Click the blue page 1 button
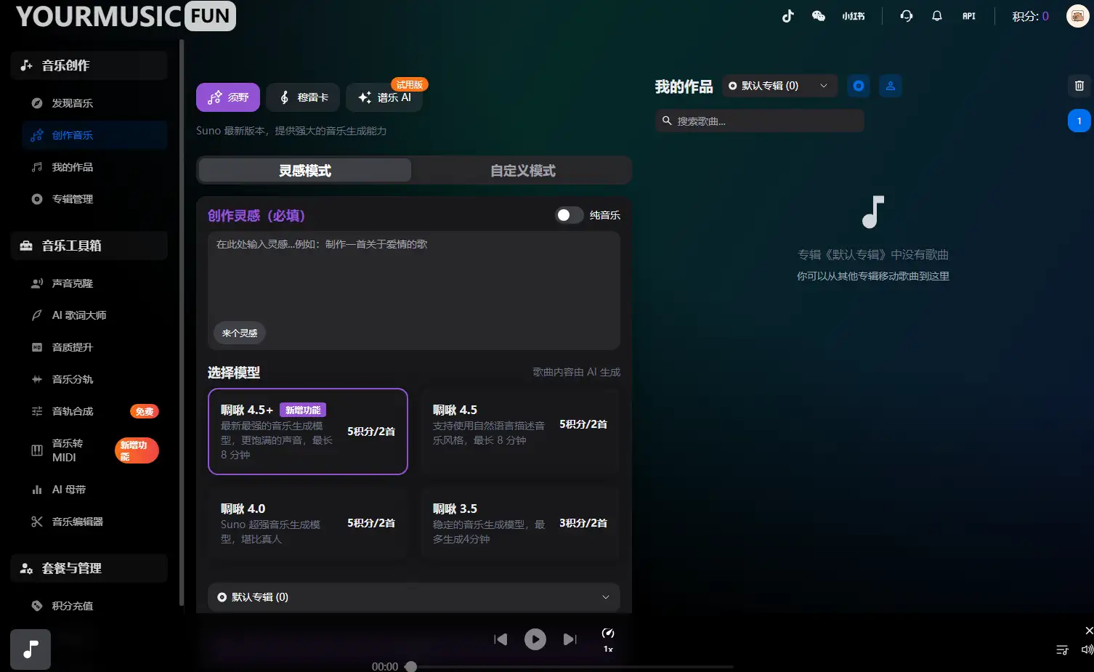Screen dimensions: 1094x672 pos(1079,121)
